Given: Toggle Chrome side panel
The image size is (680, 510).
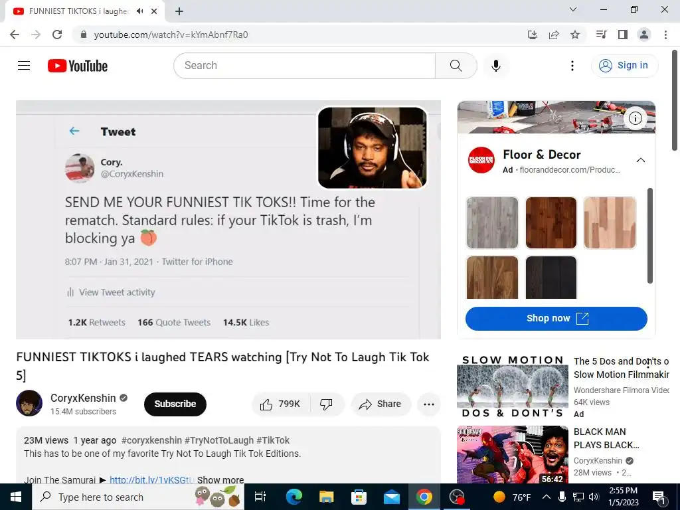Looking at the screenshot, I should pyautogui.click(x=623, y=35).
